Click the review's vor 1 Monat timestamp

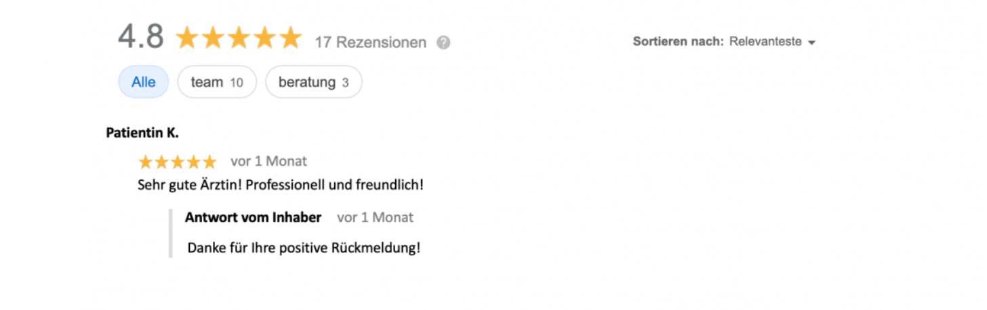268,161
